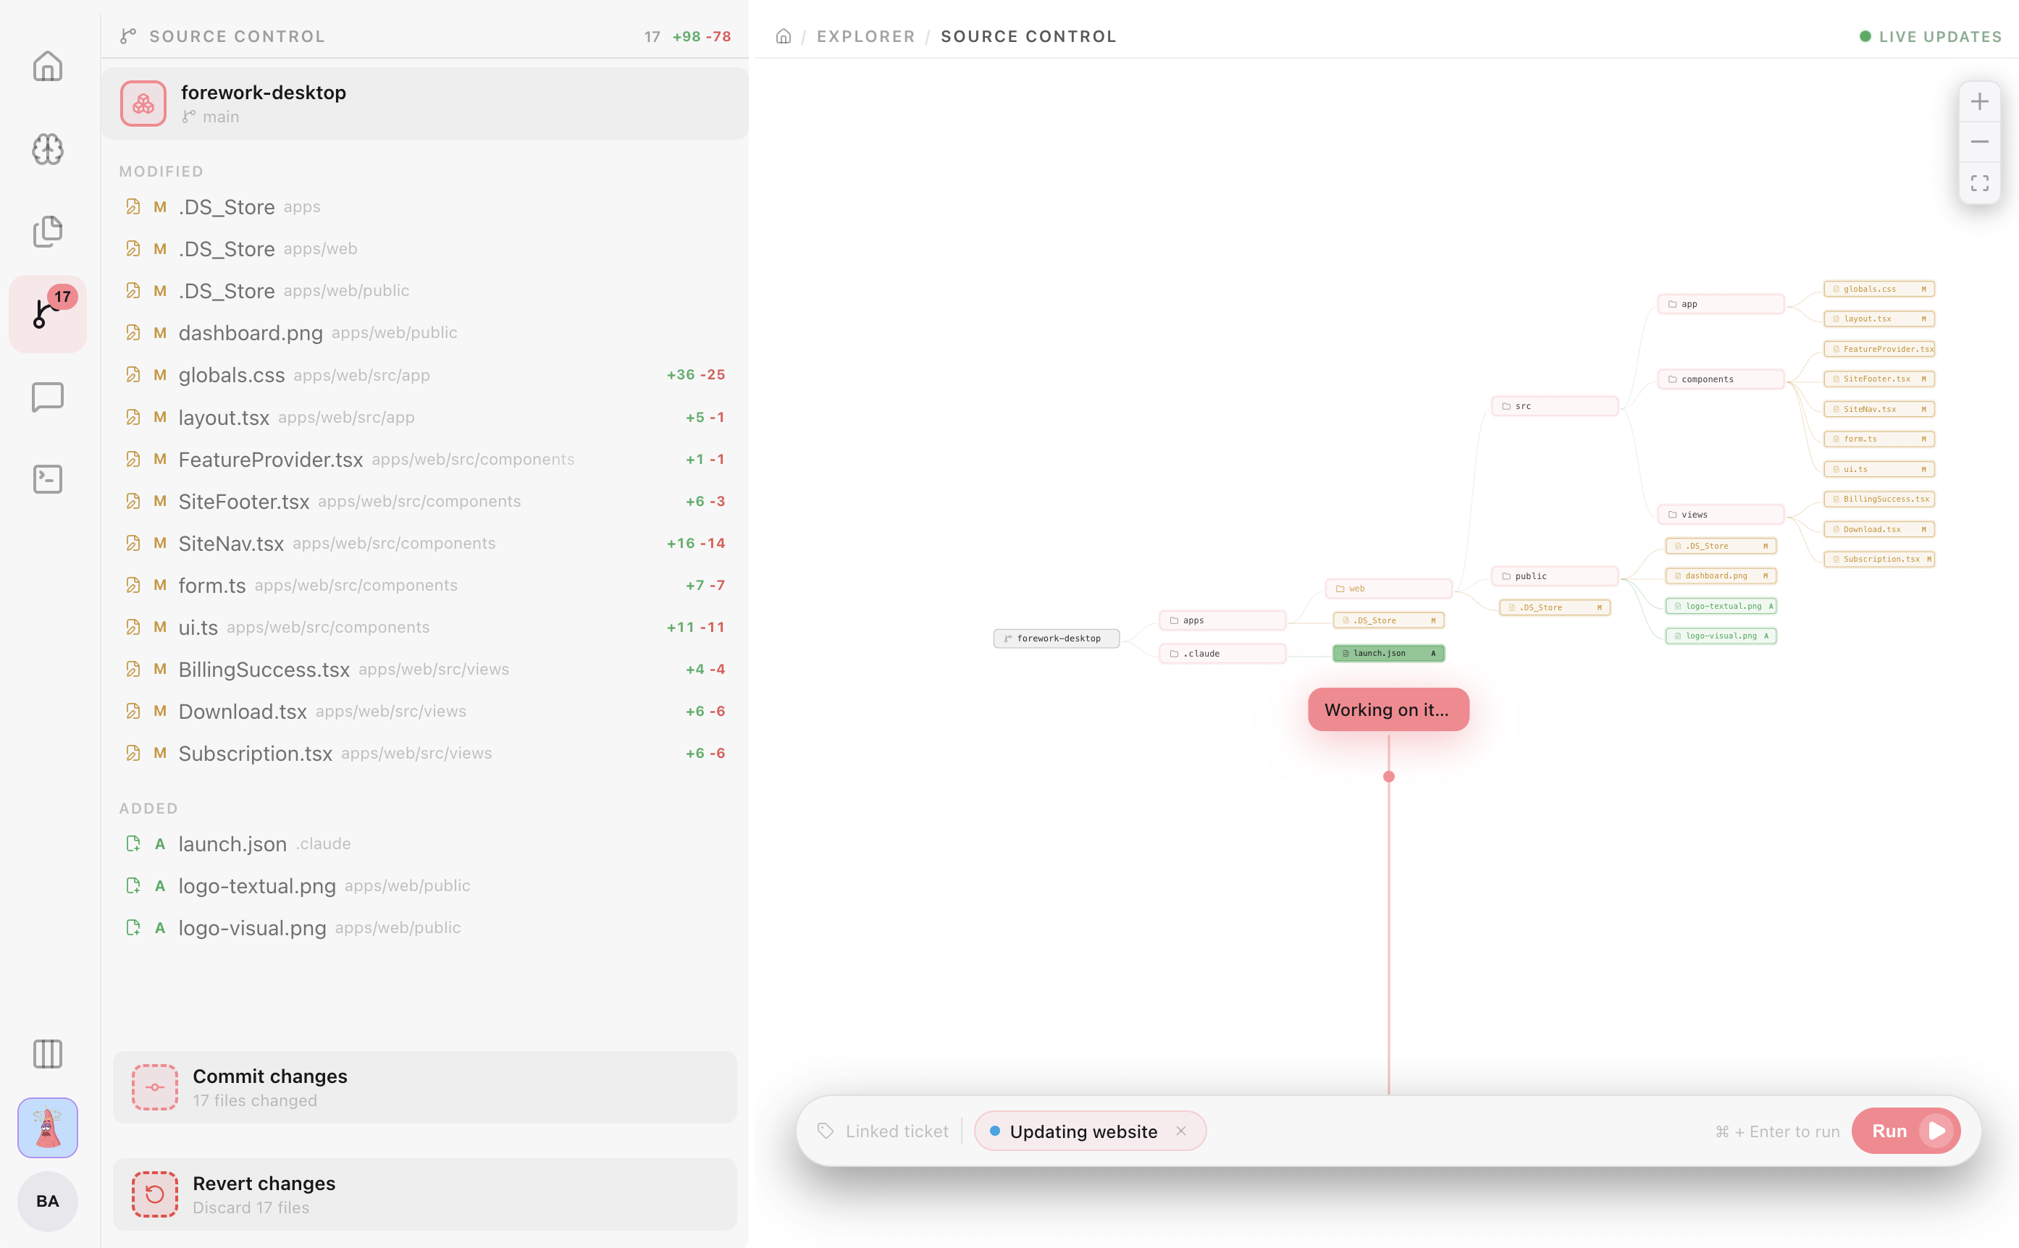Select components folder node in graph
This screenshot has width=2019, height=1248.
(x=1720, y=379)
